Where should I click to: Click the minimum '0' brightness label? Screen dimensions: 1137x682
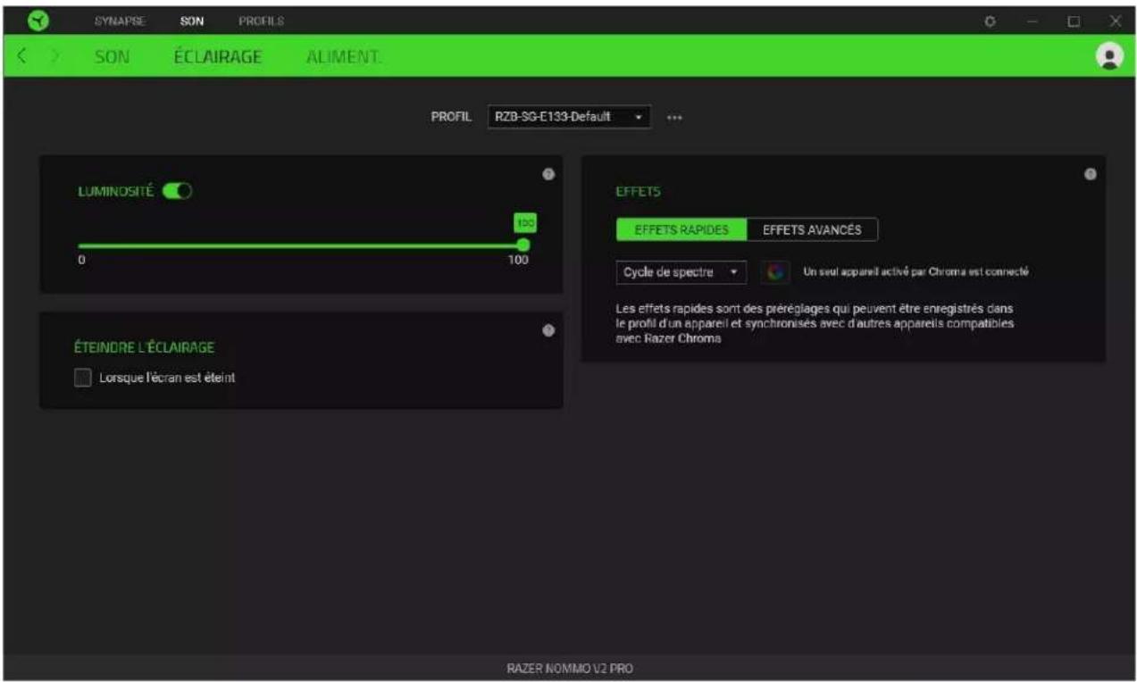pos(81,261)
